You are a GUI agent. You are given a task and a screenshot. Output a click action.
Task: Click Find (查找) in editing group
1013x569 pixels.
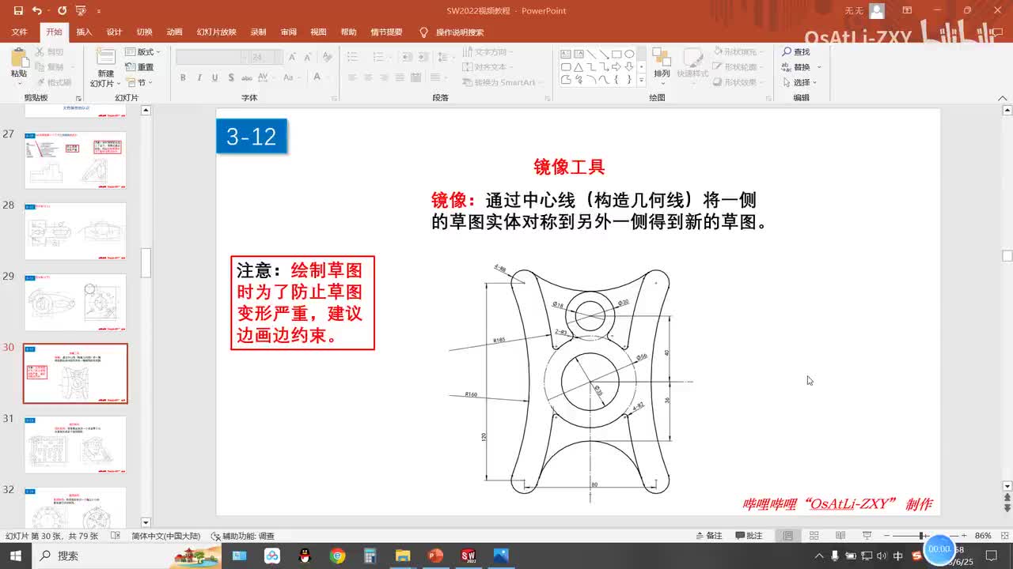(x=796, y=52)
